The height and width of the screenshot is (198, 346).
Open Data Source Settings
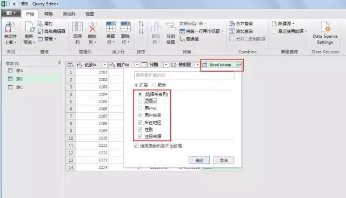point(325,33)
